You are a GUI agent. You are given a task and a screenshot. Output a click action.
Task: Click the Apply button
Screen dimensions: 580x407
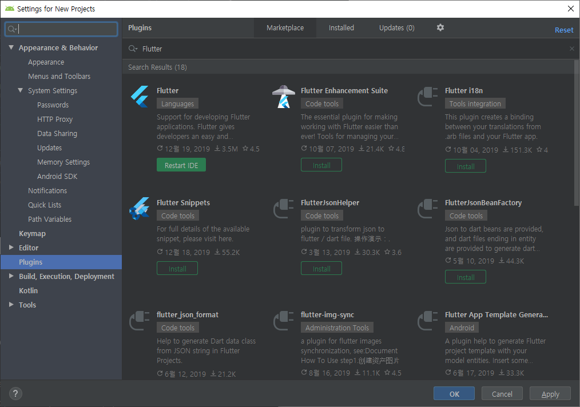pyautogui.click(x=550, y=394)
